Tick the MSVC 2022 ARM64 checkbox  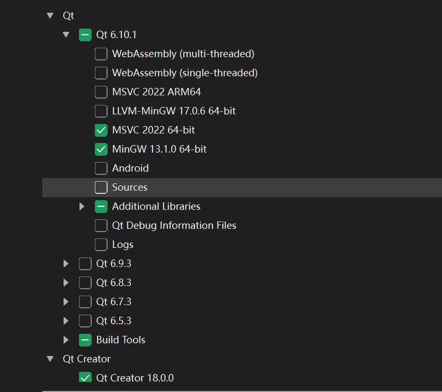click(101, 92)
